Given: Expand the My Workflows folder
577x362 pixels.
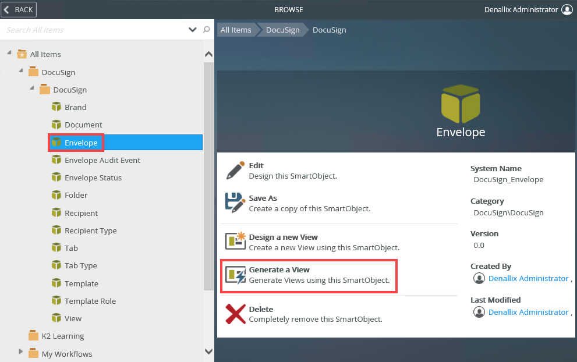Looking at the screenshot, I should (20, 352).
